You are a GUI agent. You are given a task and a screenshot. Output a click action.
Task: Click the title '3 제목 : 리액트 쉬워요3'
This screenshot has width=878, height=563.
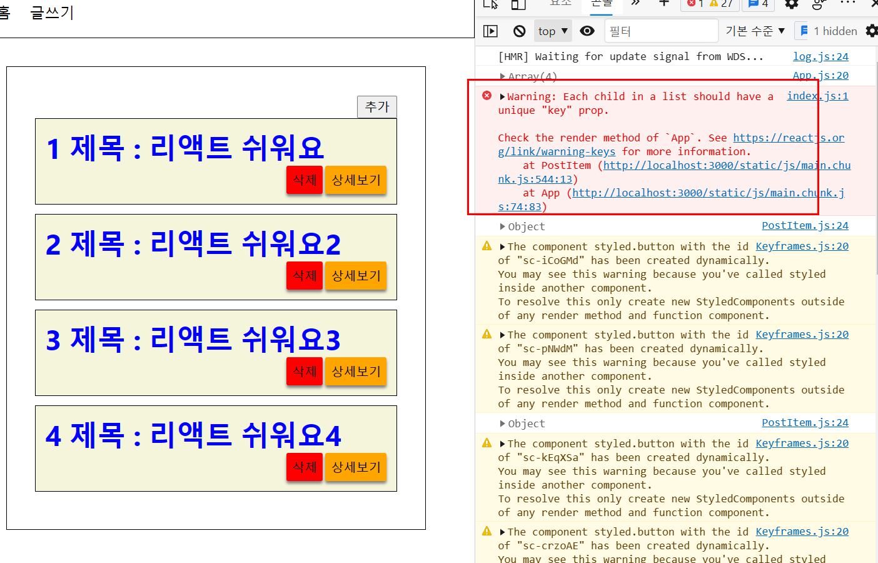[x=193, y=340]
